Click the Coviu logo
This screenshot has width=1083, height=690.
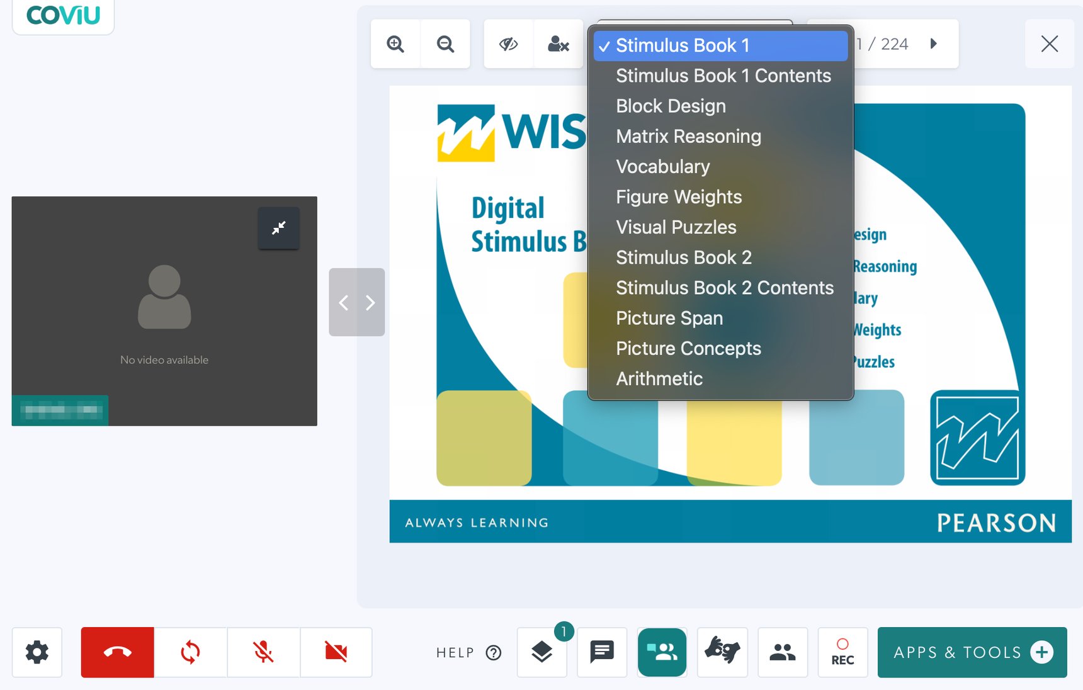[63, 14]
